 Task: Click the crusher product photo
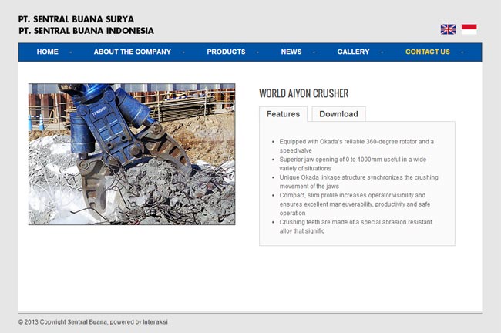pyautogui.click(x=132, y=154)
